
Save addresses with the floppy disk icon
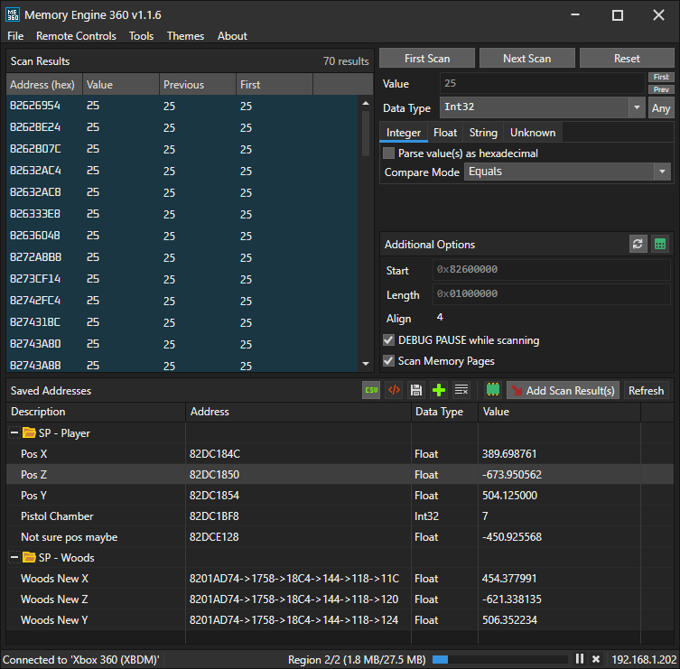pyautogui.click(x=416, y=390)
